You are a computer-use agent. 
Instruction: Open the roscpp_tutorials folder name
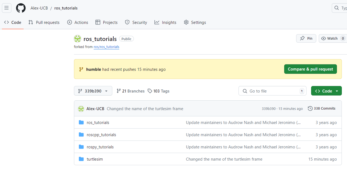point(101,135)
